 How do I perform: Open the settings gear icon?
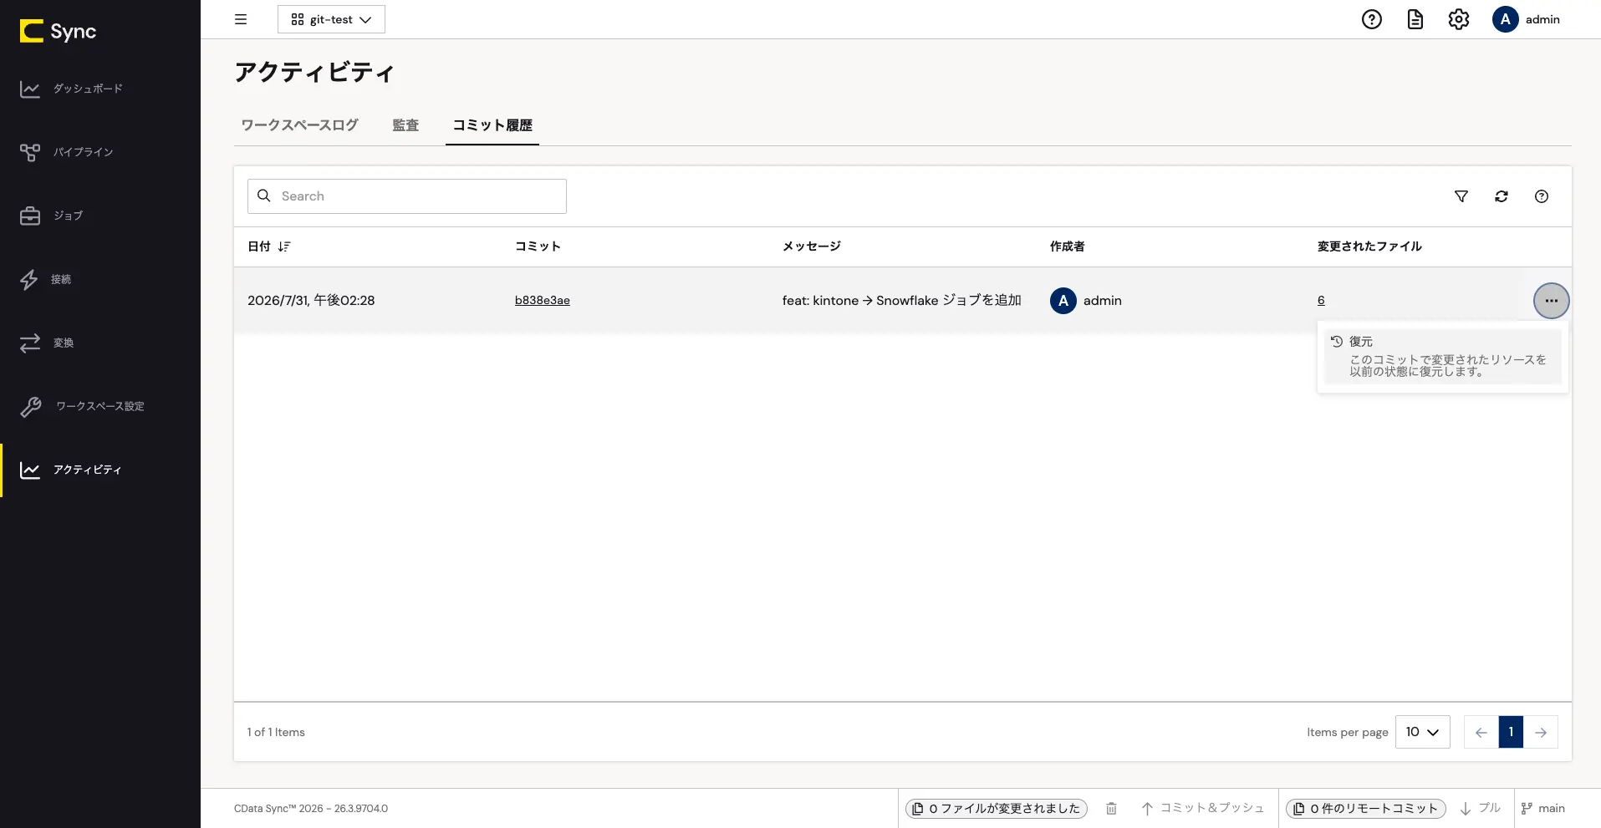pos(1458,19)
